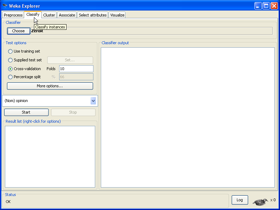Click inside the Result list panel

(50, 157)
